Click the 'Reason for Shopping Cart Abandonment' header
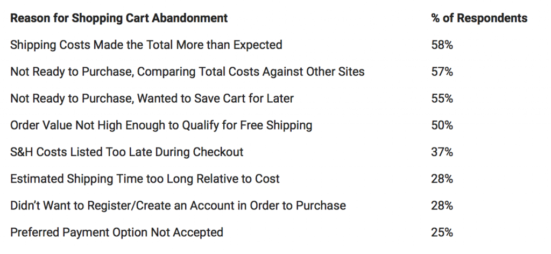551x254 pixels. 119,18
